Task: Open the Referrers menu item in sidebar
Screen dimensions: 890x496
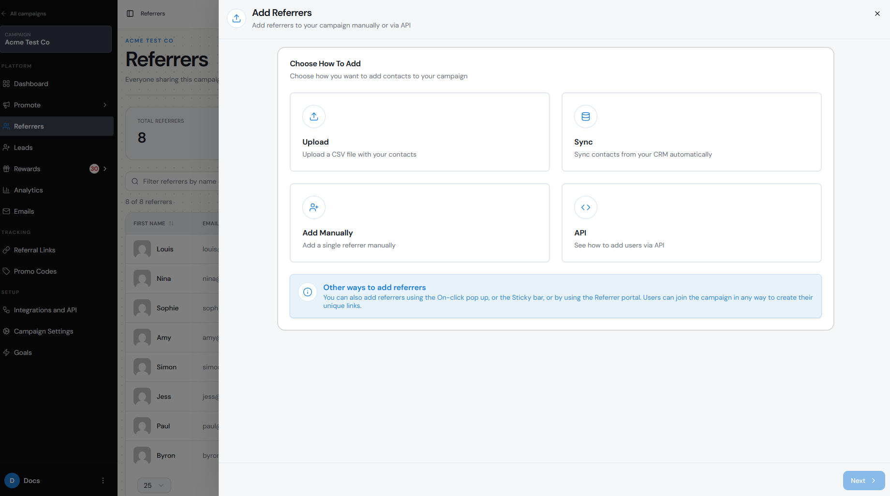Action: click(x=57, y=126)
